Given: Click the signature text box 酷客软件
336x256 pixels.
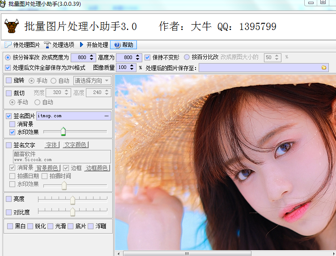Looking at the screenshot, I should tap(62, 157).
